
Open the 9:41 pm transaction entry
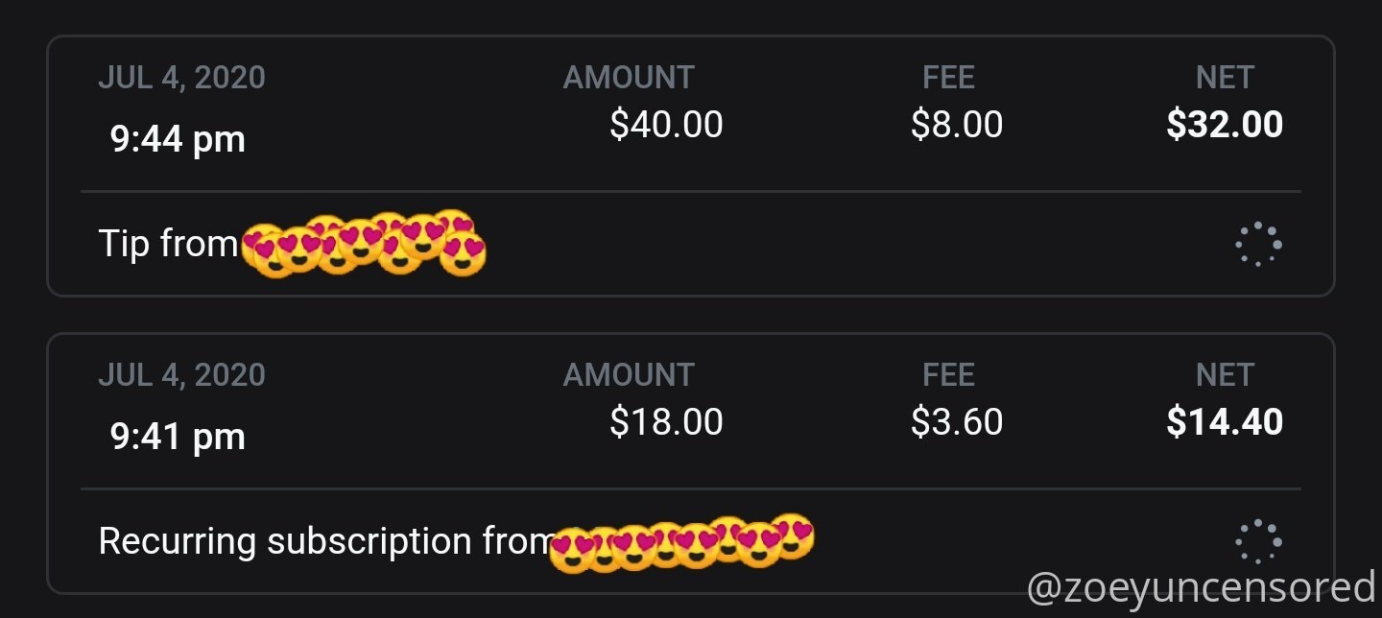pos(691,463)
